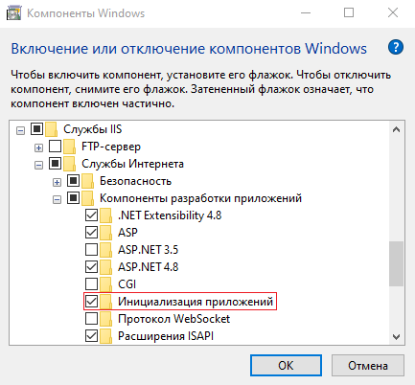This screenshot has height=385, width=415.
Task: Select the Расширения ISAPI item
Action: click(x=166, y=336)
